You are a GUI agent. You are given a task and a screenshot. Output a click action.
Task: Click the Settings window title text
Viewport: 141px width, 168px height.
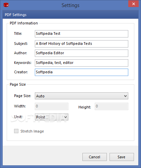70,5
